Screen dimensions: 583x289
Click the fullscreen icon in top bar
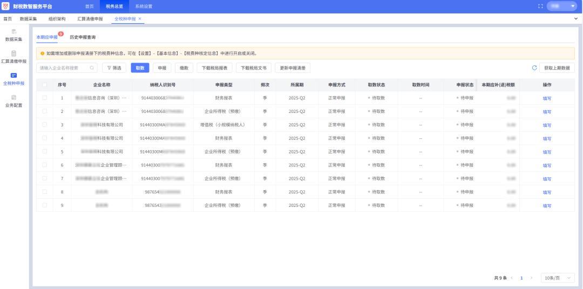[540, 6]
